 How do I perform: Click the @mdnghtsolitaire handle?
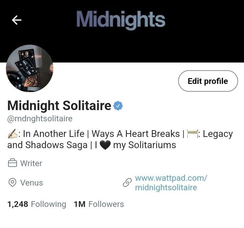(40, 119)
